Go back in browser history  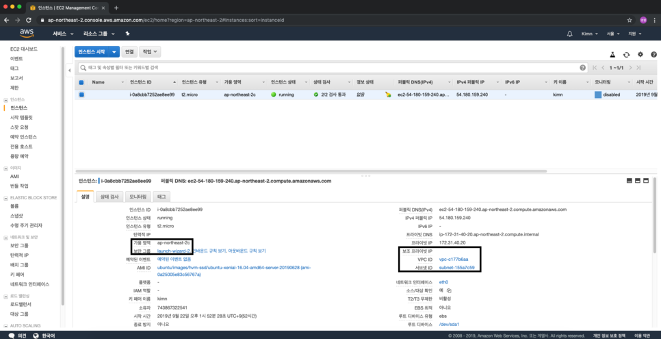7,20
